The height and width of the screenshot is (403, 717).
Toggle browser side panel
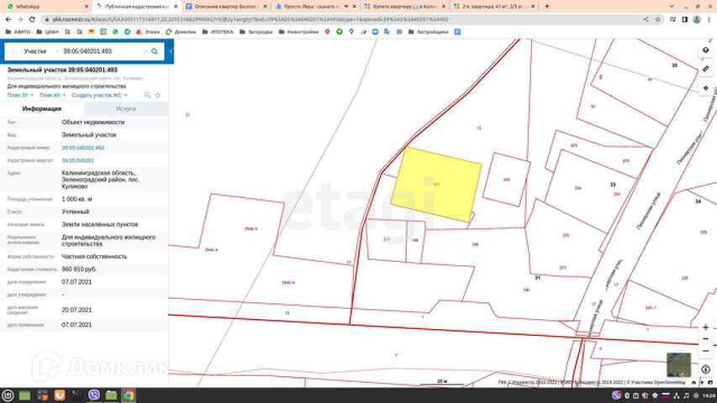[x=684, y=19]
